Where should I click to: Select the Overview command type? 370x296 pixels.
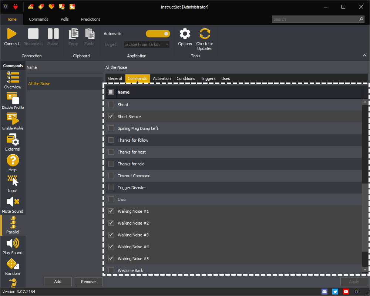click(13, 80)
